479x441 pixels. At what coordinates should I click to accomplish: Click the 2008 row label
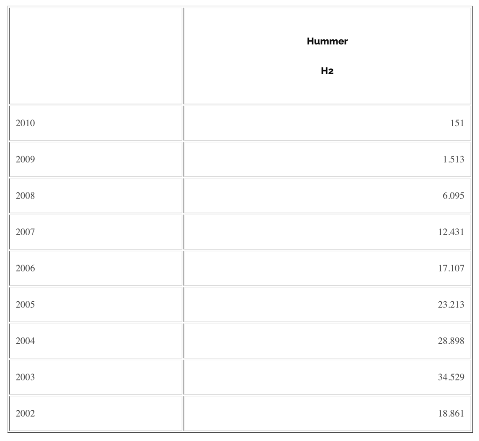(x=25, y=196)
